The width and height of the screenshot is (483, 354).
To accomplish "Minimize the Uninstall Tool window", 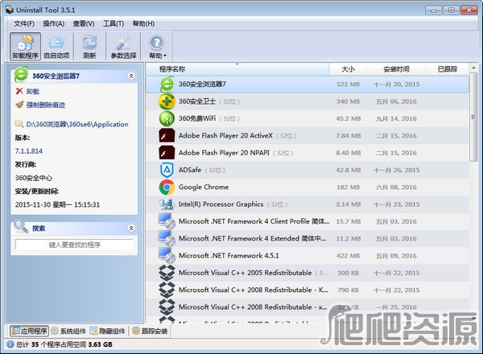I will (434, 10).
